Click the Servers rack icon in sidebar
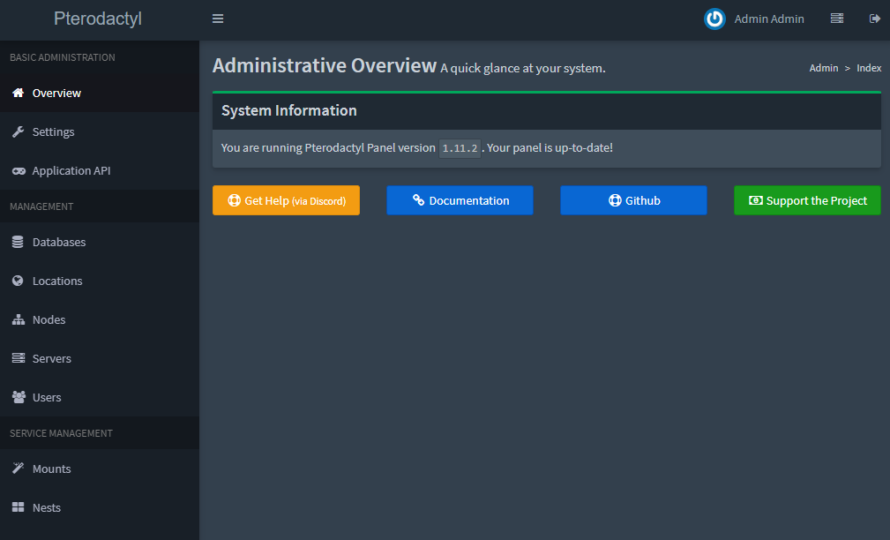Screen dimensions: 890x540 19,358
